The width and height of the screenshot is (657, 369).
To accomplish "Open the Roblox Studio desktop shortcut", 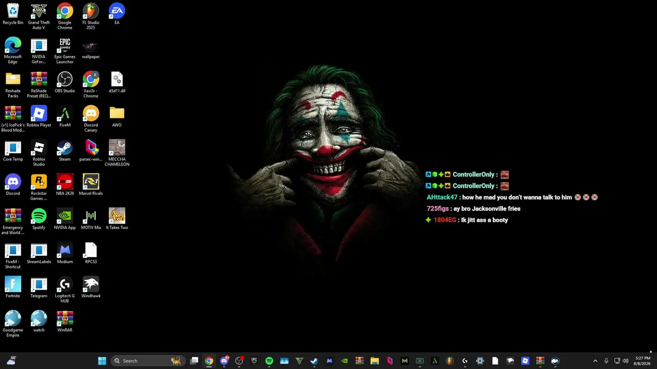I will click(39, 153).
